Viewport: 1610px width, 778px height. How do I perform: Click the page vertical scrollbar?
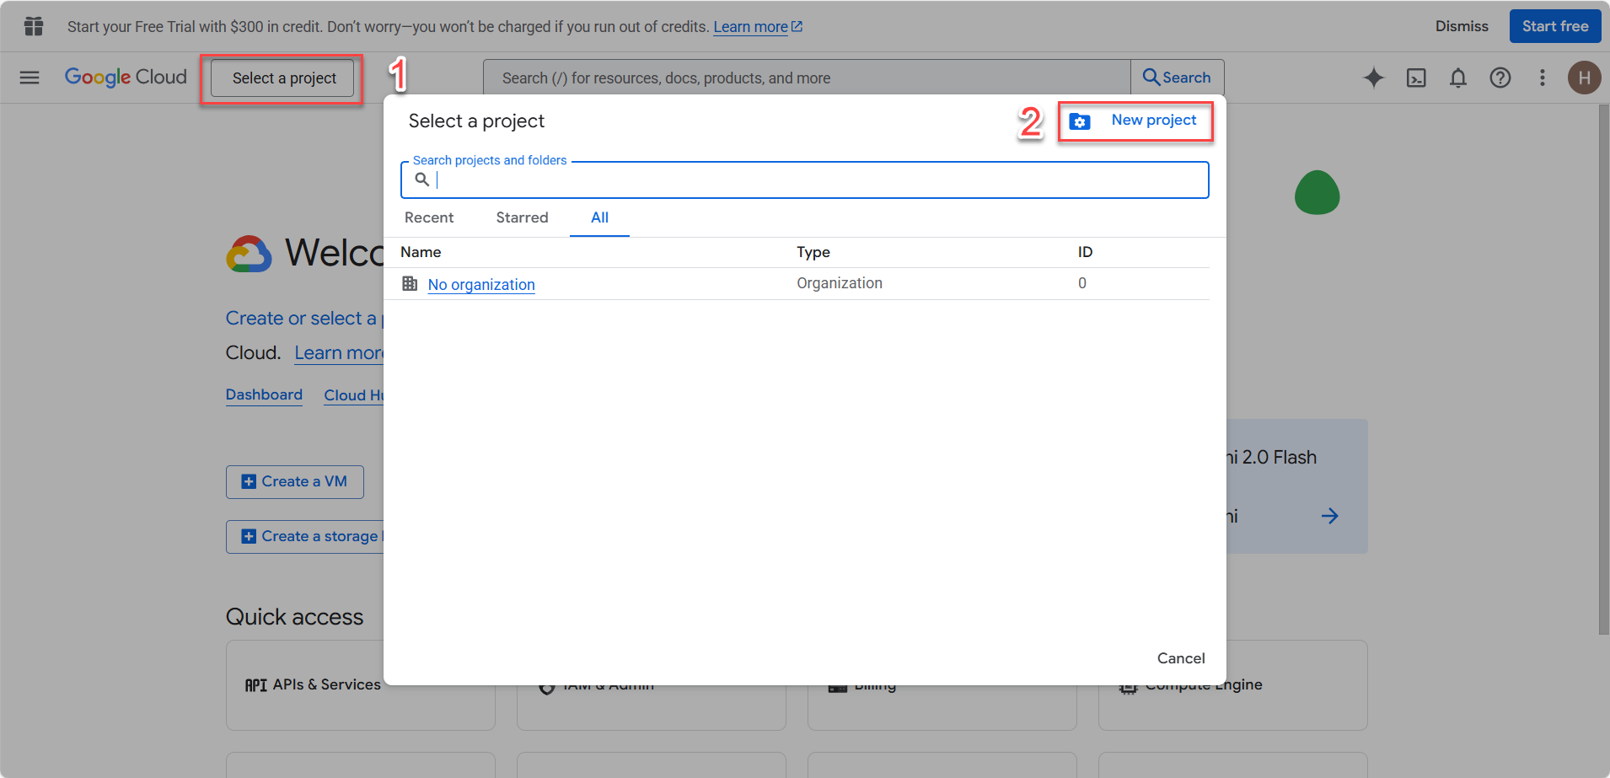pos(1603,368)
